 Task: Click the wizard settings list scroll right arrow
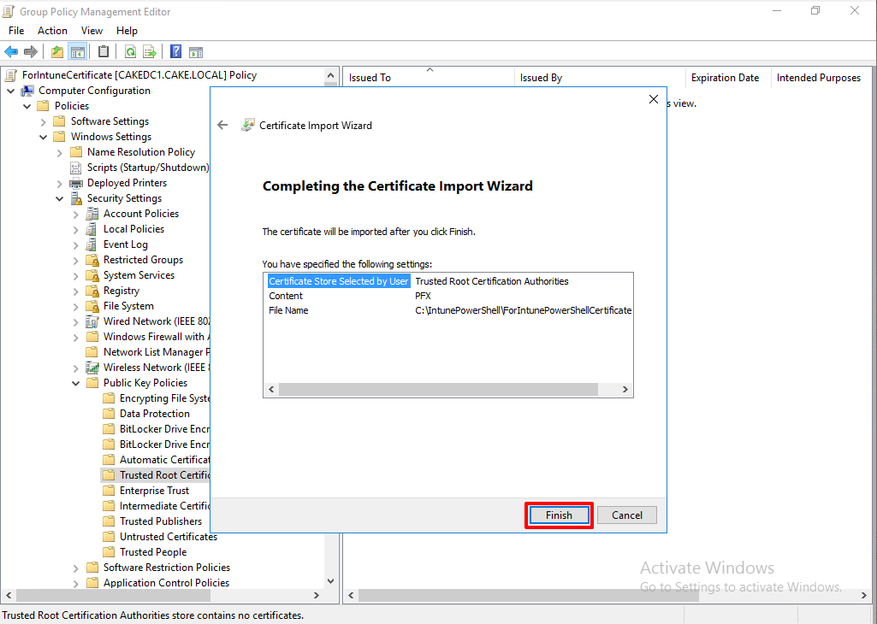pos(625,390)
